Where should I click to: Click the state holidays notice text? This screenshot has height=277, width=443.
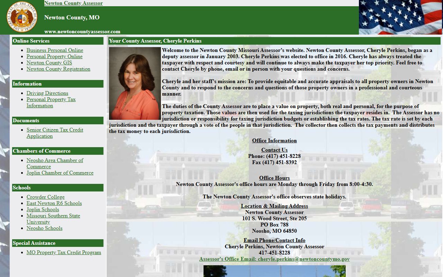pos(274,197)
